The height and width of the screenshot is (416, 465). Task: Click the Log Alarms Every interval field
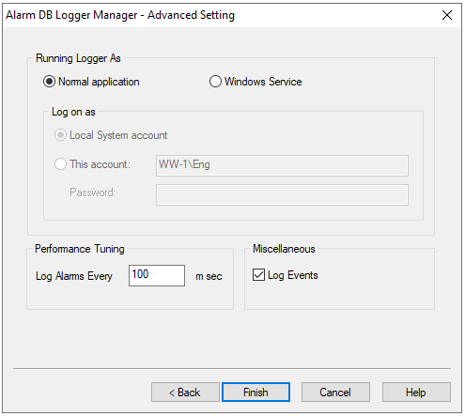(x=157, y=275)
